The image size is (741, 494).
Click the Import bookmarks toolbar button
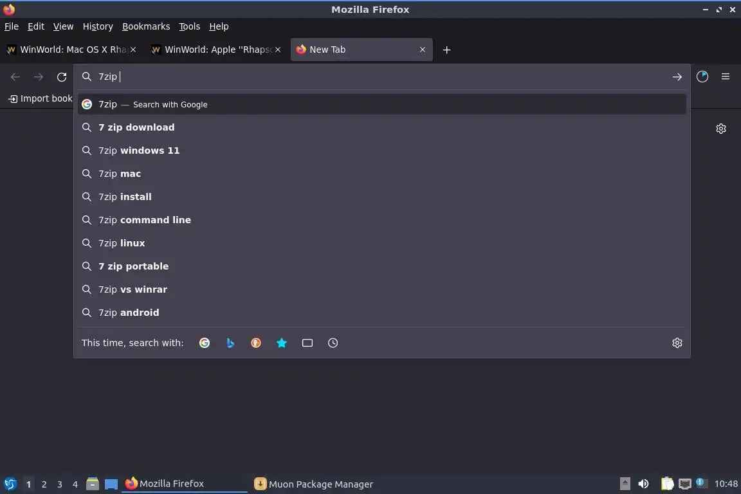point(41,99)
